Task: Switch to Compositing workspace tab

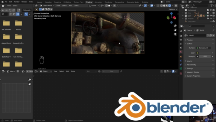Action: (x=119, y=2)
